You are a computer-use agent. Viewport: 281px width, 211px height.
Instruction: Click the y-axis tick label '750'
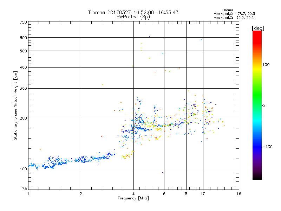(24, 22)
